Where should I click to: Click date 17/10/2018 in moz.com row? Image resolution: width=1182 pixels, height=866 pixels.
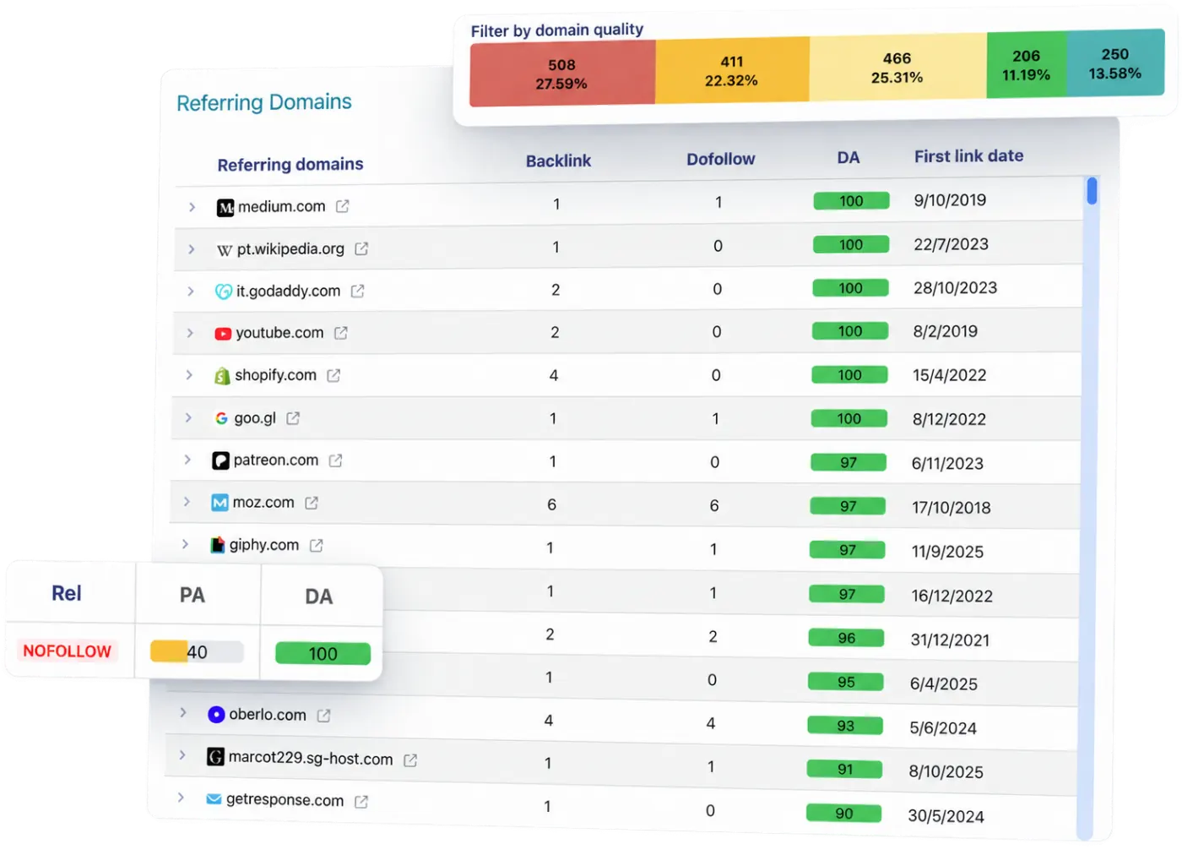[x=952, y=508]
